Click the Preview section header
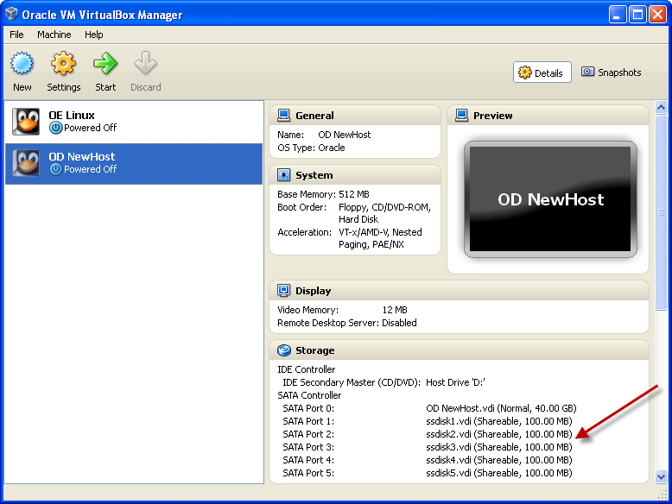The height and width of the screenshot is (504, 672). coord(548,116)
